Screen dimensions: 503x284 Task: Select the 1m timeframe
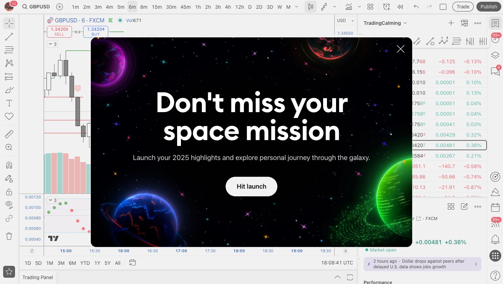coord(75,7)
